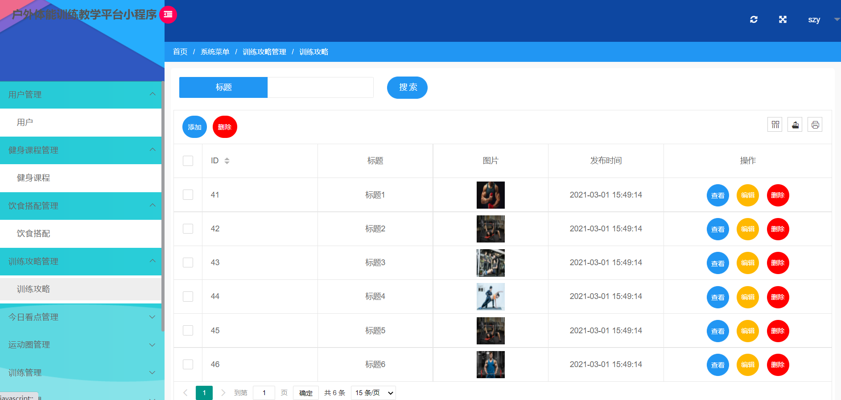
Task: Click the yellow 编辑 button for 标题3
Action: (x=748, y=263)
